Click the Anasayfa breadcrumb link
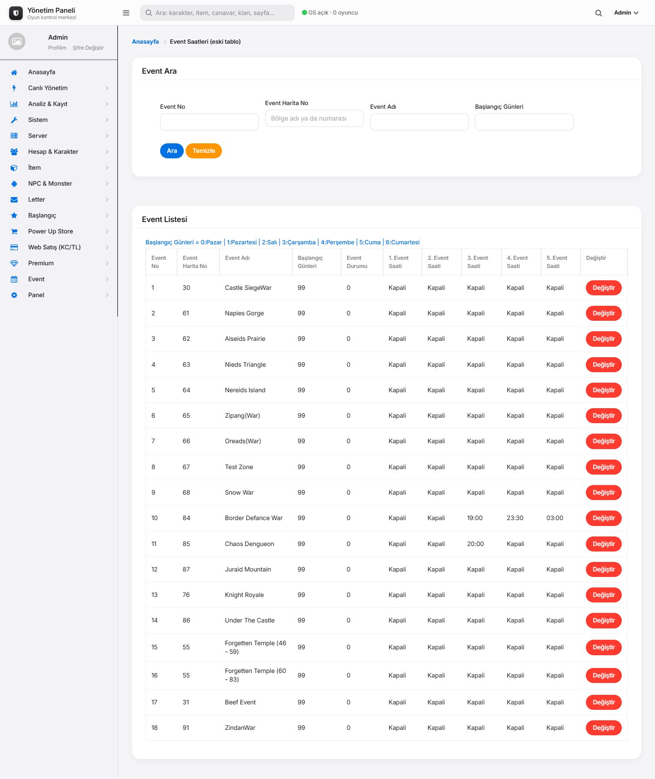Viewport: 655px width, 779px height. (146, 41)
